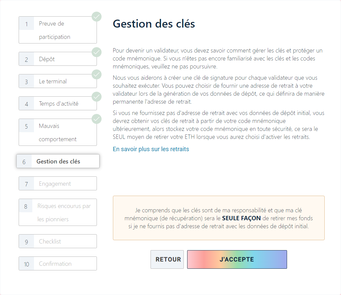Click the rainbow J'ACCEPTE button
The height and width of the screenshot is (295, 341).
pos(237,259)
